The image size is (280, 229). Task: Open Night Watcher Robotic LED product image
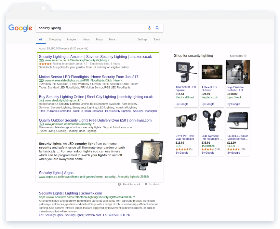[x=238, y=72]
